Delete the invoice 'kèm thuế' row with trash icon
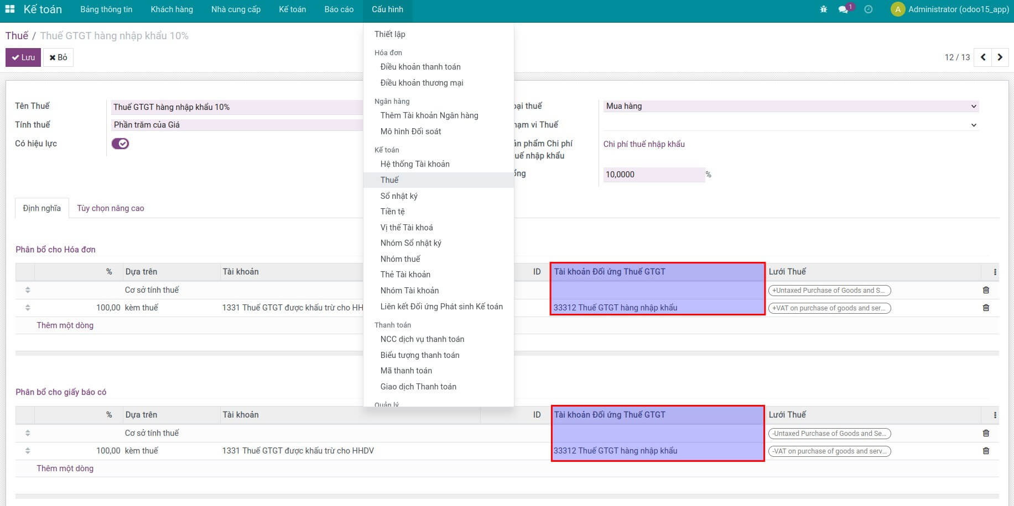Screen dimensions: 1014x506 [x=985, y=308]
